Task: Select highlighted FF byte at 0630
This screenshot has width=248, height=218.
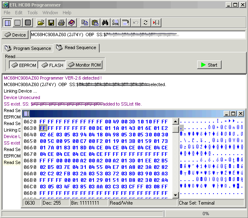Action: tap(43, 128)
